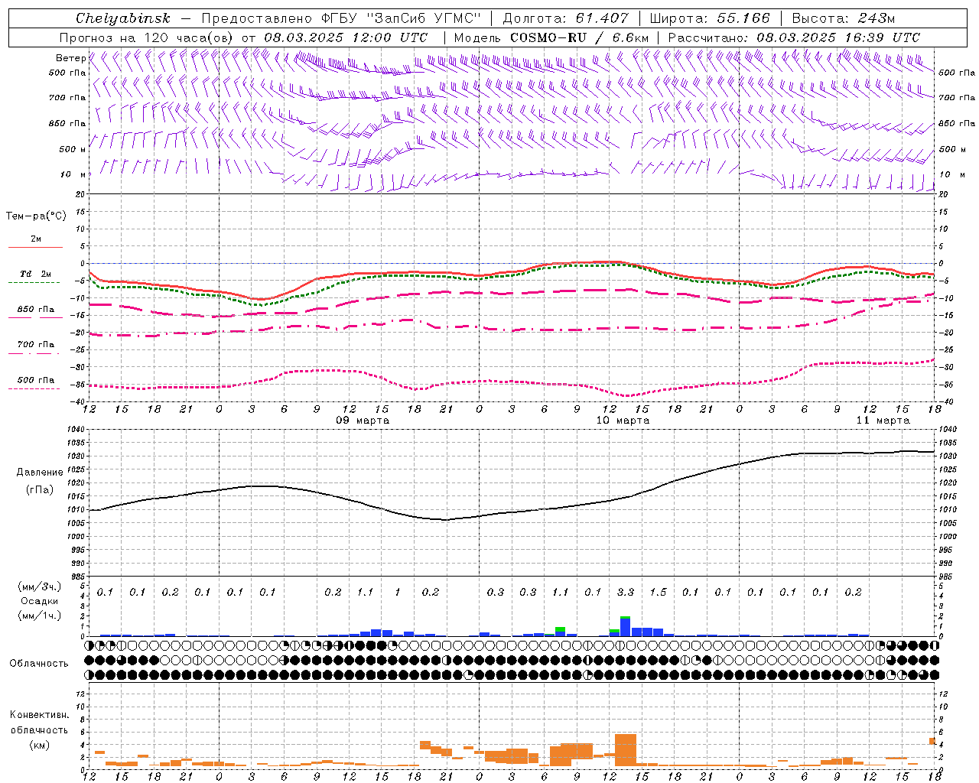
Task: Click the 'Модель COSMO-RU / 6.6км' label
Action: point(551,37)
